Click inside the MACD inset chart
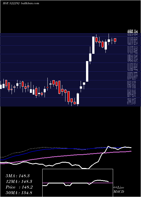This screenshot has height=197, width=141. pyautogui.click(x=78, y=183)
